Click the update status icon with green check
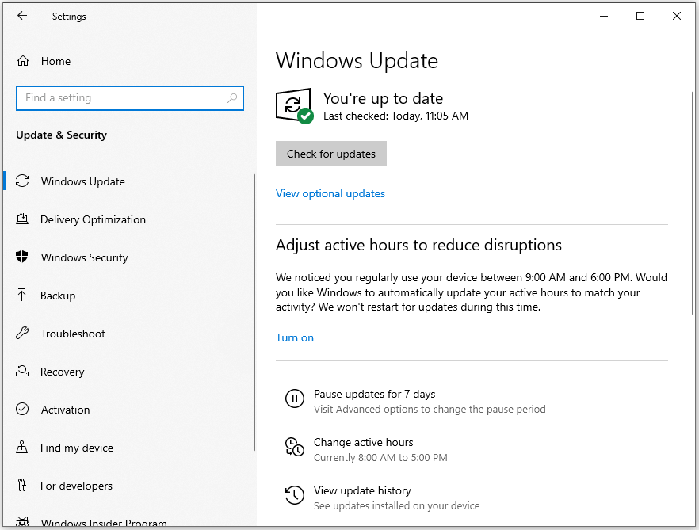Screen dimensions: 699x530 click(x=294, y=106)
